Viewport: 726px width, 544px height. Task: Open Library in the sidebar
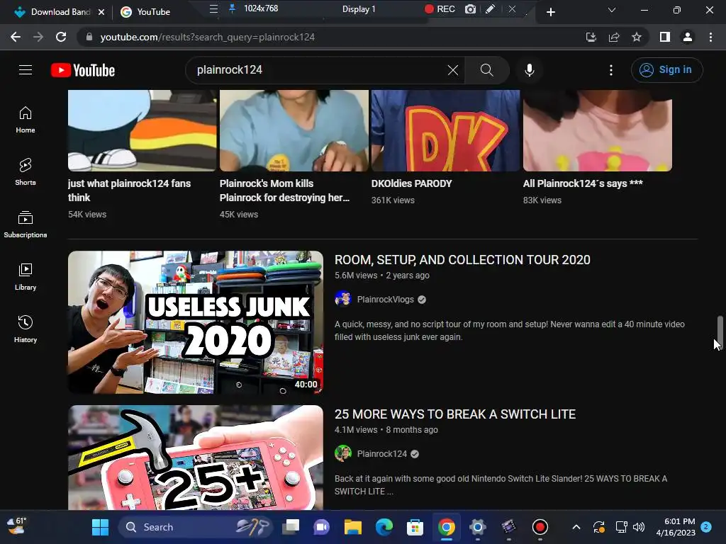[x=26, y=277]
